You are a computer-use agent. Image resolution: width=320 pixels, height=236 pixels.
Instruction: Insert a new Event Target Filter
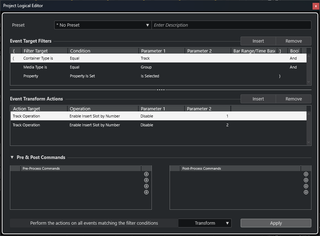tap(258, 41)
